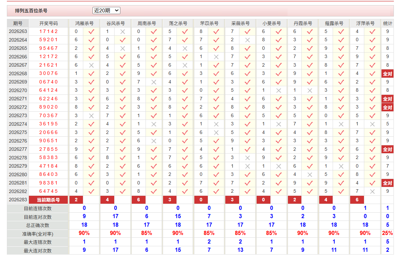Click the red 当前期杀号 label

[48, 200]
